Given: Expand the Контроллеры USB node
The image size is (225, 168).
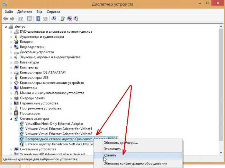Looking at the screenshot, I should click(x=11, y=78).
